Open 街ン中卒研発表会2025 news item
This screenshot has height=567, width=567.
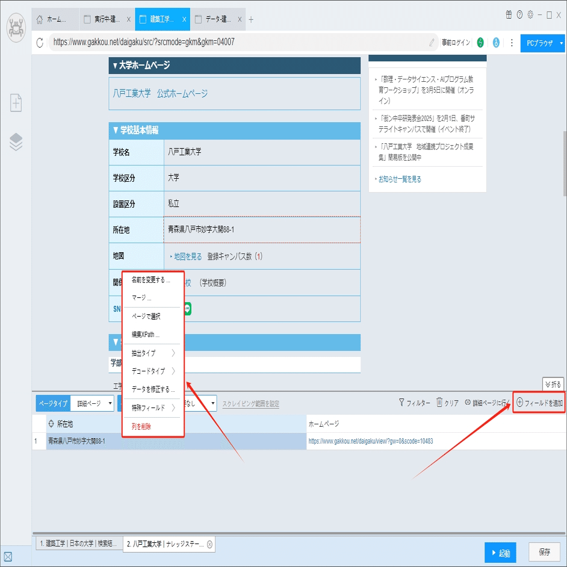click(x=427, y=123)
